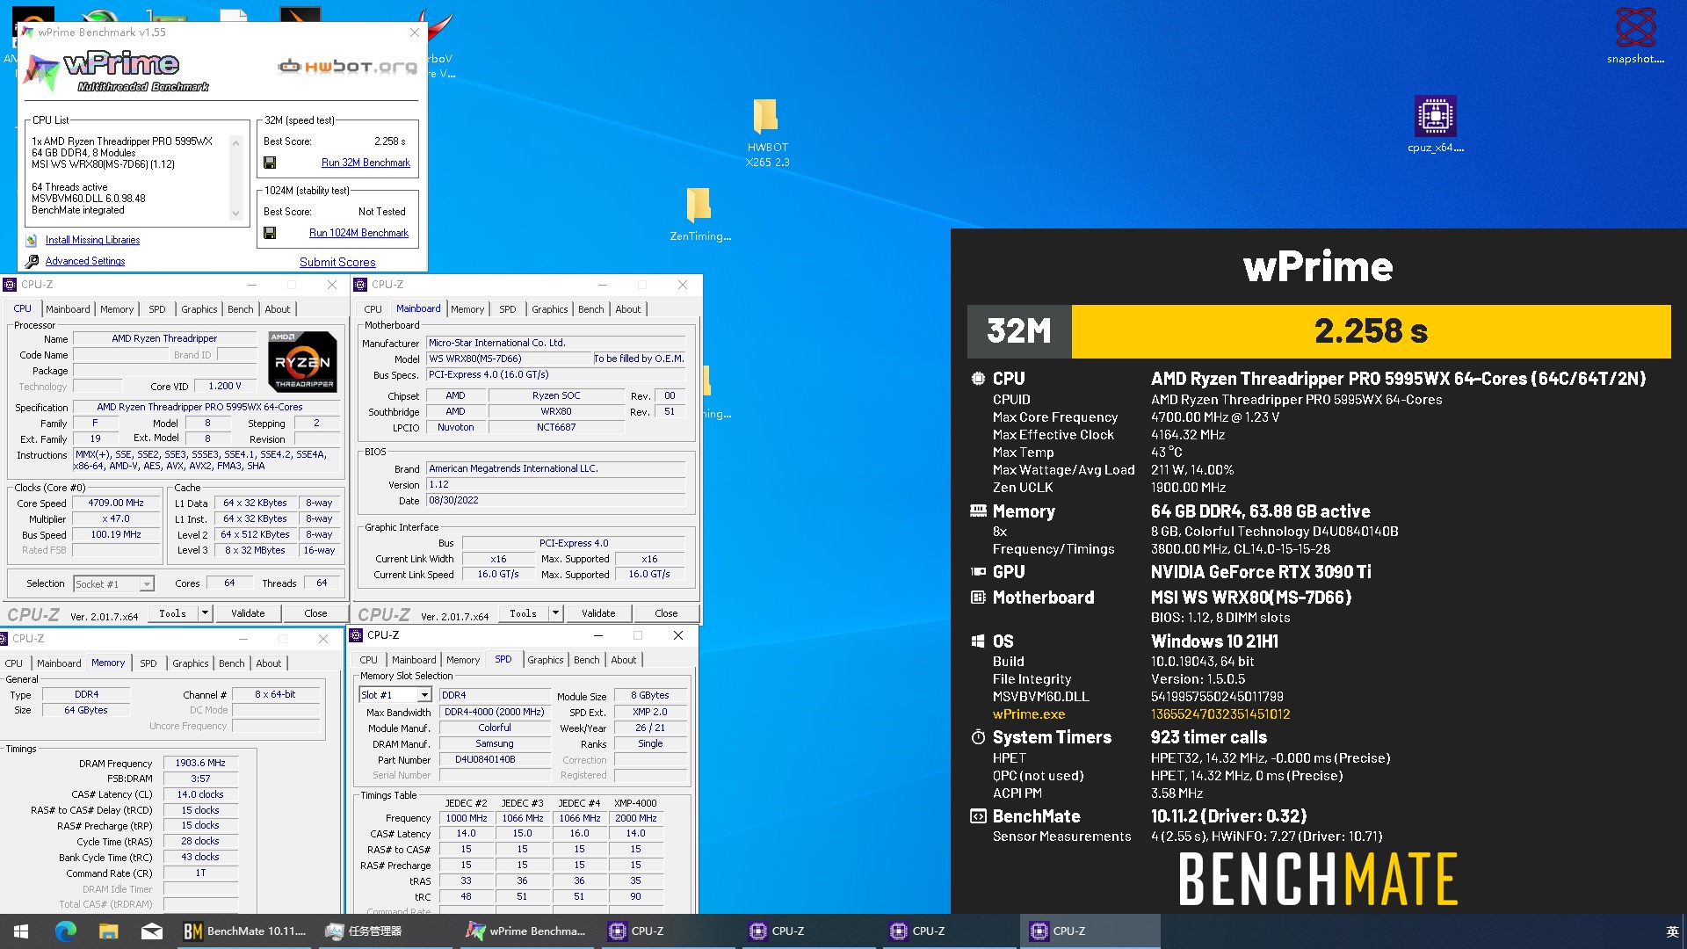The image size is (1687, 949).
Task: Click the save icon for 32M score
Action: [270, 163]
